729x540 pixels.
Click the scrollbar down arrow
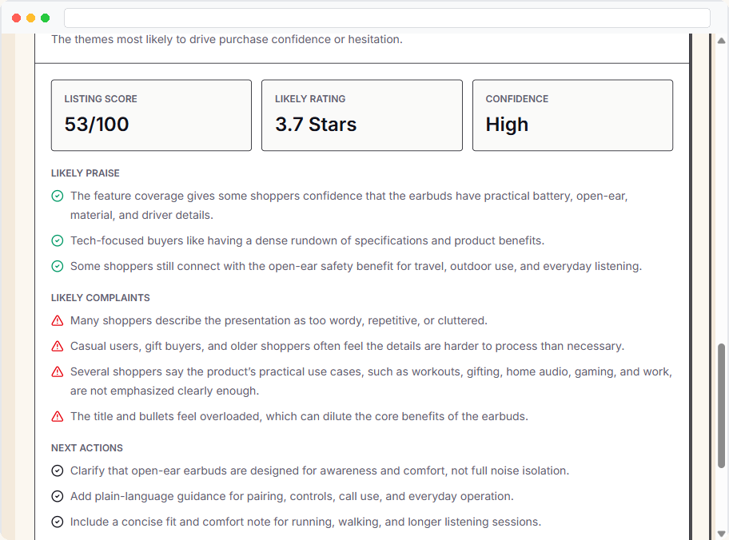click(x=721, y=534)
